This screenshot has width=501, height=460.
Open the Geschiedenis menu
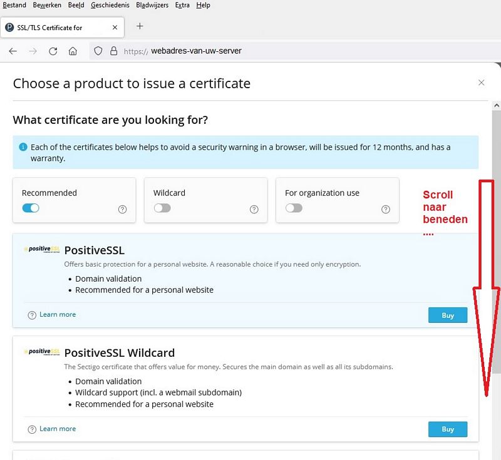110,5
